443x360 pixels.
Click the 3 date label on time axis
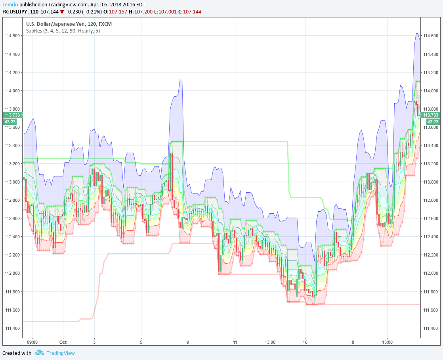94,342
